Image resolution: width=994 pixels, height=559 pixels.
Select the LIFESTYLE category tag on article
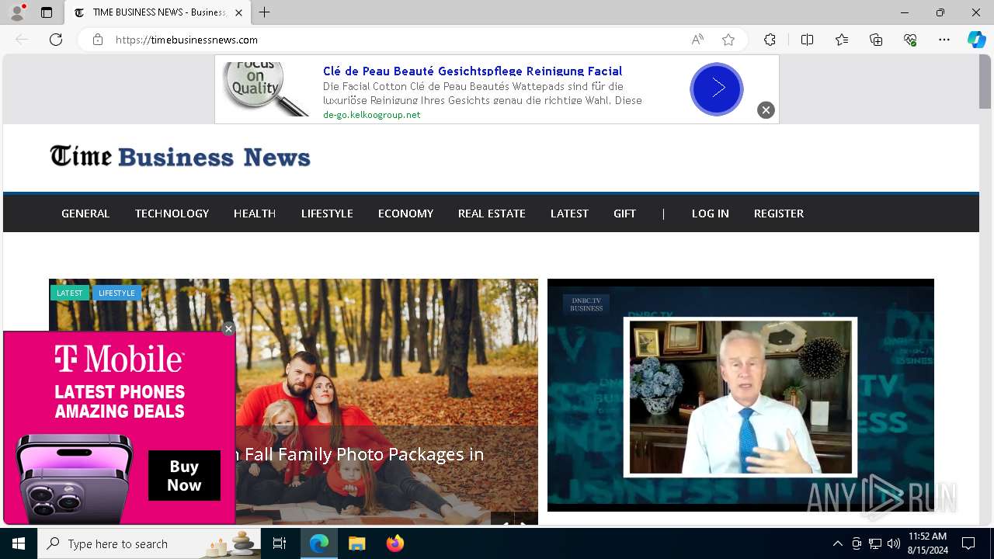click(x=116, y=293)
